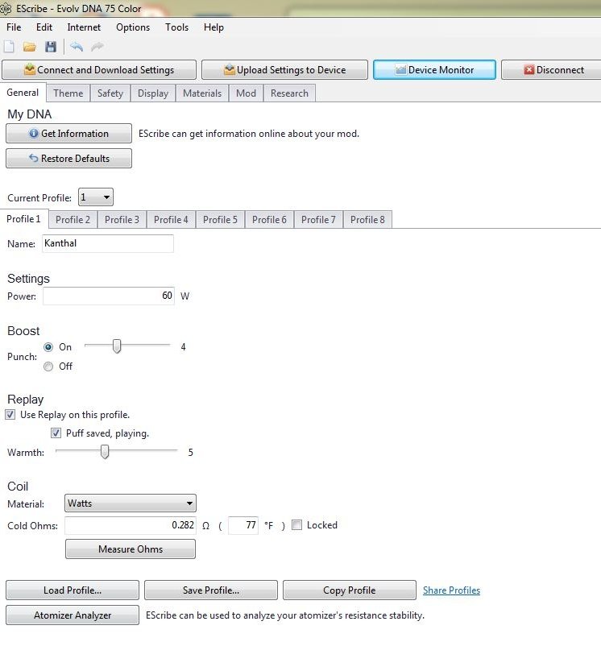Select the Profile 4 tab

(172, 220)
